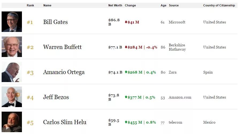Select the Amancio Ortega thumbnail image
The image size is (238, 134).
coord(12,72)
